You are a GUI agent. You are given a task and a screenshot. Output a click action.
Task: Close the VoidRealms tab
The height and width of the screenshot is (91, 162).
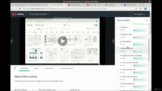click(x=121, y=5)
